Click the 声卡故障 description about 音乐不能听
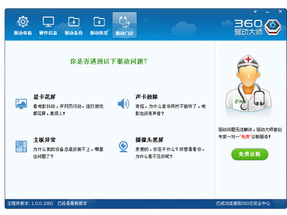Image resolution: width=287 pixels, height=215 pixels. 170,110
